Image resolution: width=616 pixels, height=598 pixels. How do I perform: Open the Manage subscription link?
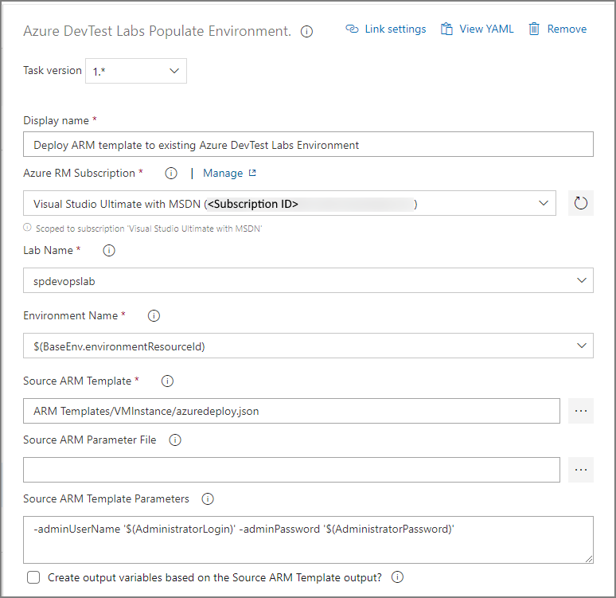click(x=223, y=174)
